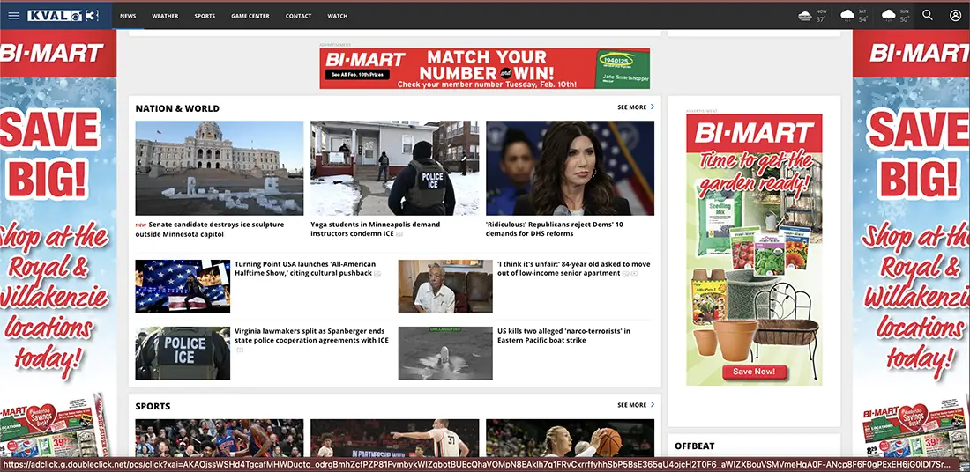Open Yoga students in Minneapolis headline
This screenshot has width=970, height=472.
point(376,229)
